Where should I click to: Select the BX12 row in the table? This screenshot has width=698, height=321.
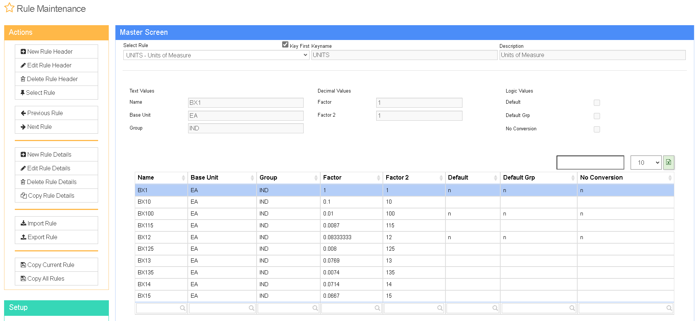pos(404,237)
